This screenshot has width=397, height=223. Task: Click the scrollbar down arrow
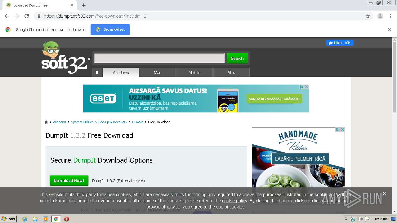pyautogui.click(x=395, y=212)
